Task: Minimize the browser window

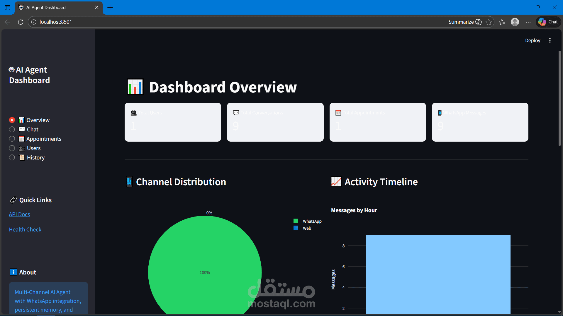Action: pos(520,7)
